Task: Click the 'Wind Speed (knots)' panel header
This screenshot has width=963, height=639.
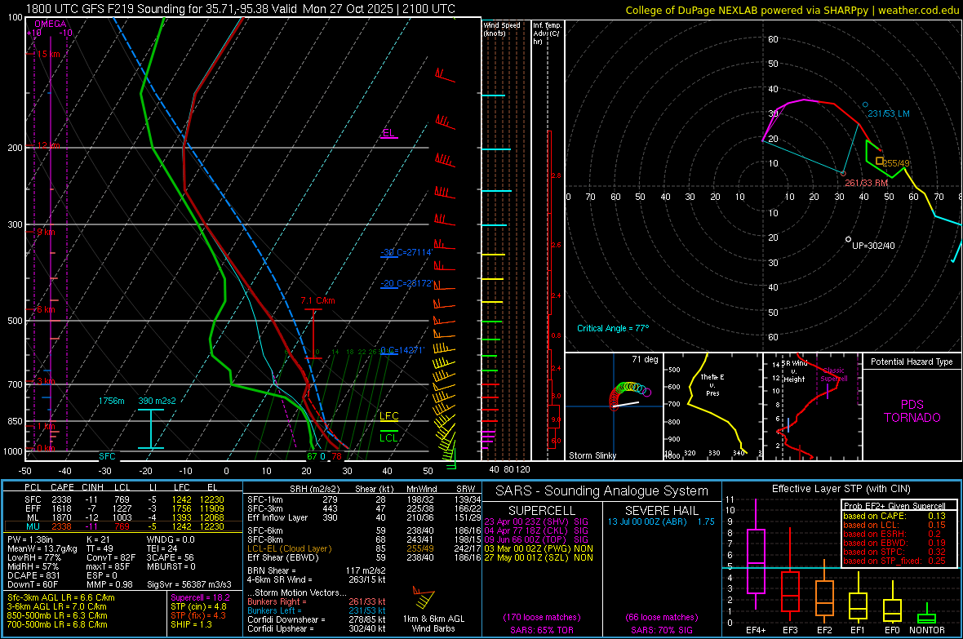Action: 502,29
